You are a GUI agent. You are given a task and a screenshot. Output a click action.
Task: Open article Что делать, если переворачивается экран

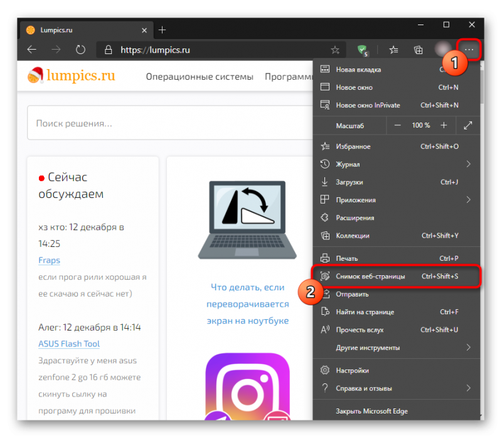[247, 304]
